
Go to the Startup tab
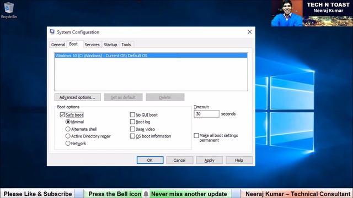(x=110, y=45)
